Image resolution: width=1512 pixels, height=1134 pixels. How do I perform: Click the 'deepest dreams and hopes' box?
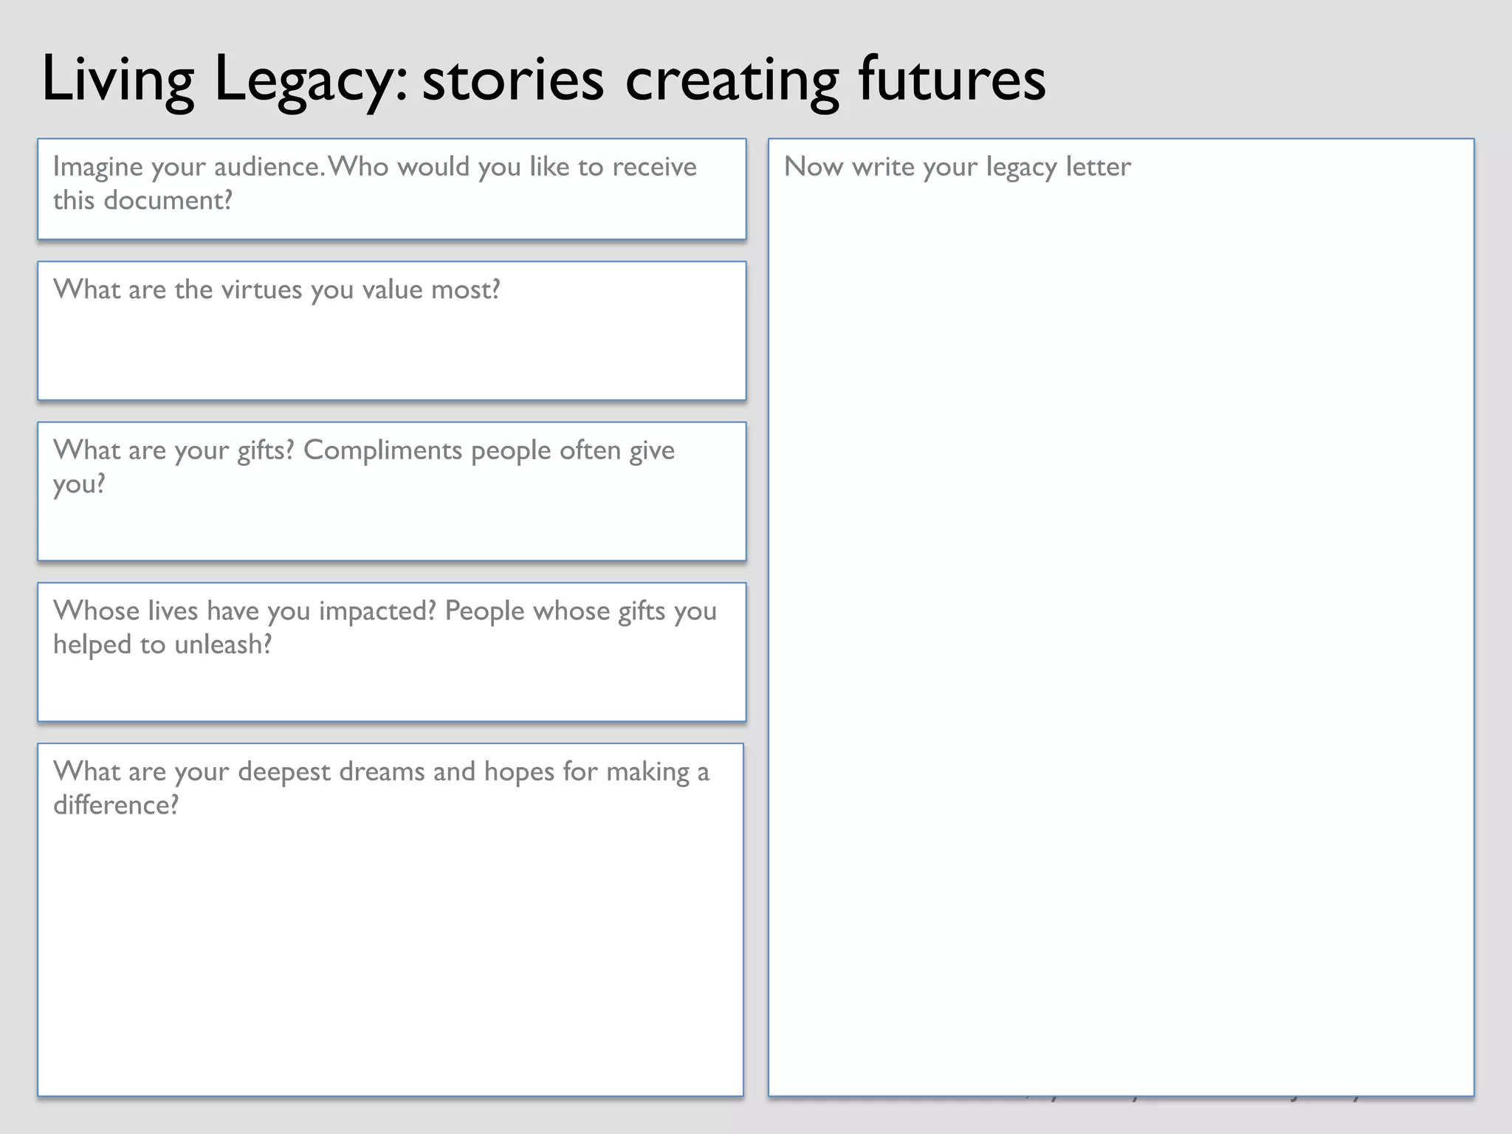click(x=391, y=920)
